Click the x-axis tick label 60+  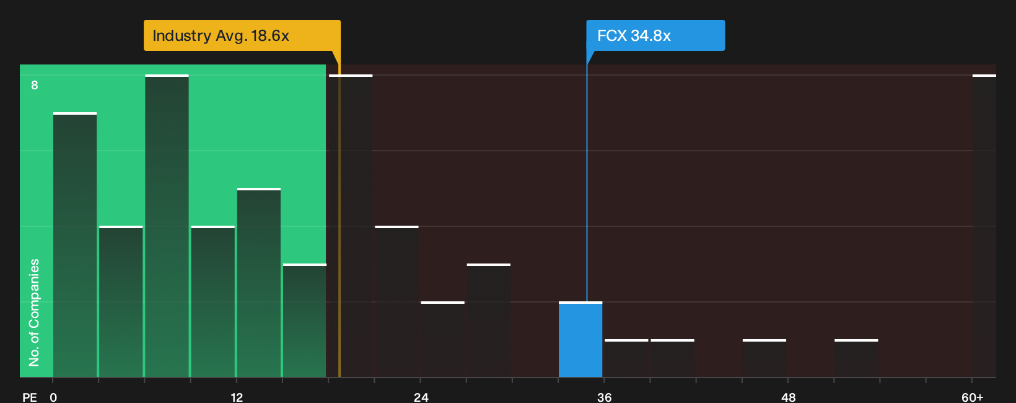click(972, 397)
